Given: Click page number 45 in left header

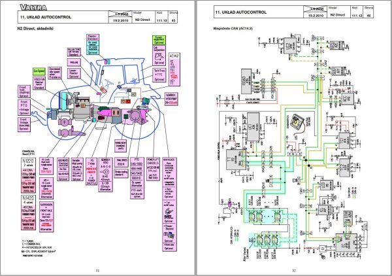Looking at the screenshot, I should [x=174, y=21].
